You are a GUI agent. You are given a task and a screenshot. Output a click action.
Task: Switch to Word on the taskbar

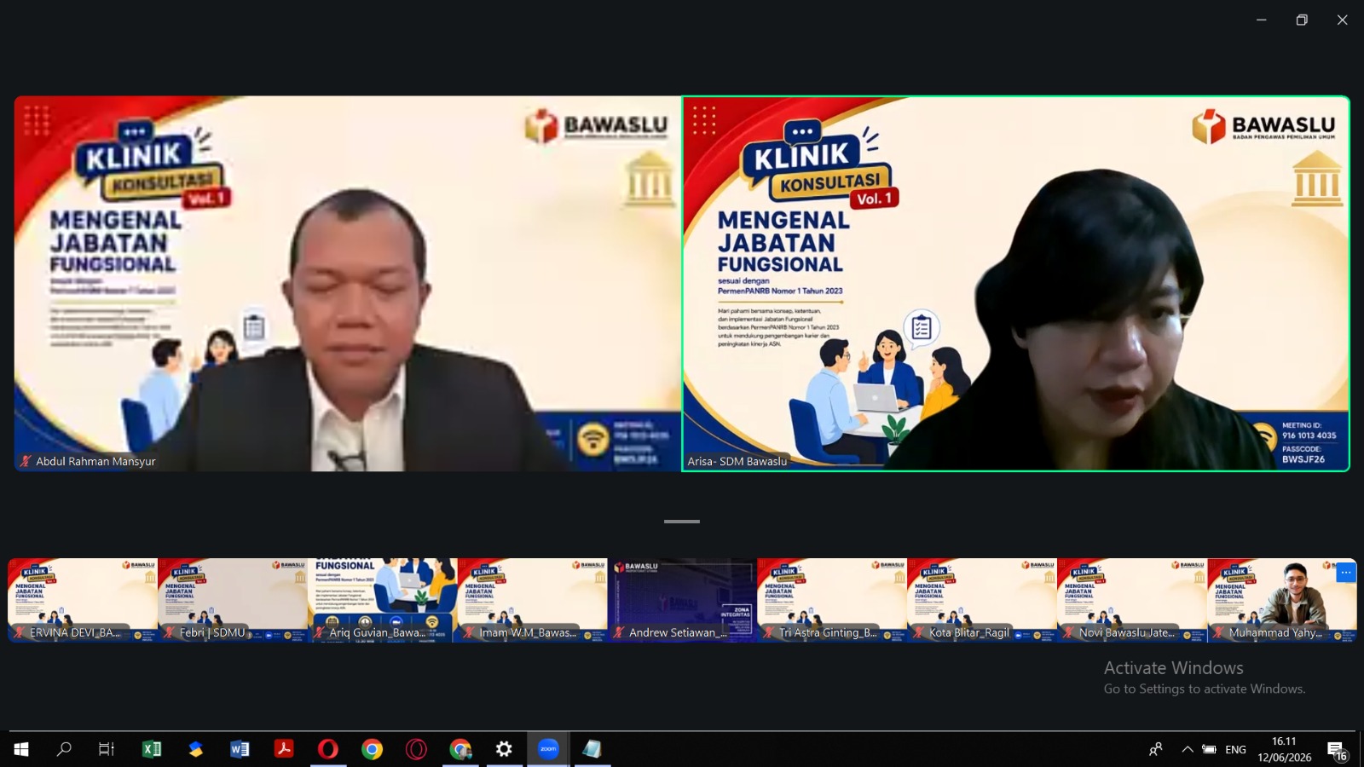pyautogui.click(x=240, y=749)
